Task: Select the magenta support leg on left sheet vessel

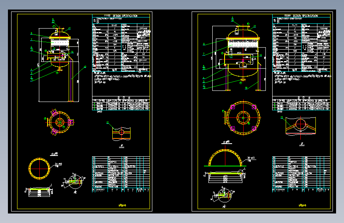Action: pos(71,80)
